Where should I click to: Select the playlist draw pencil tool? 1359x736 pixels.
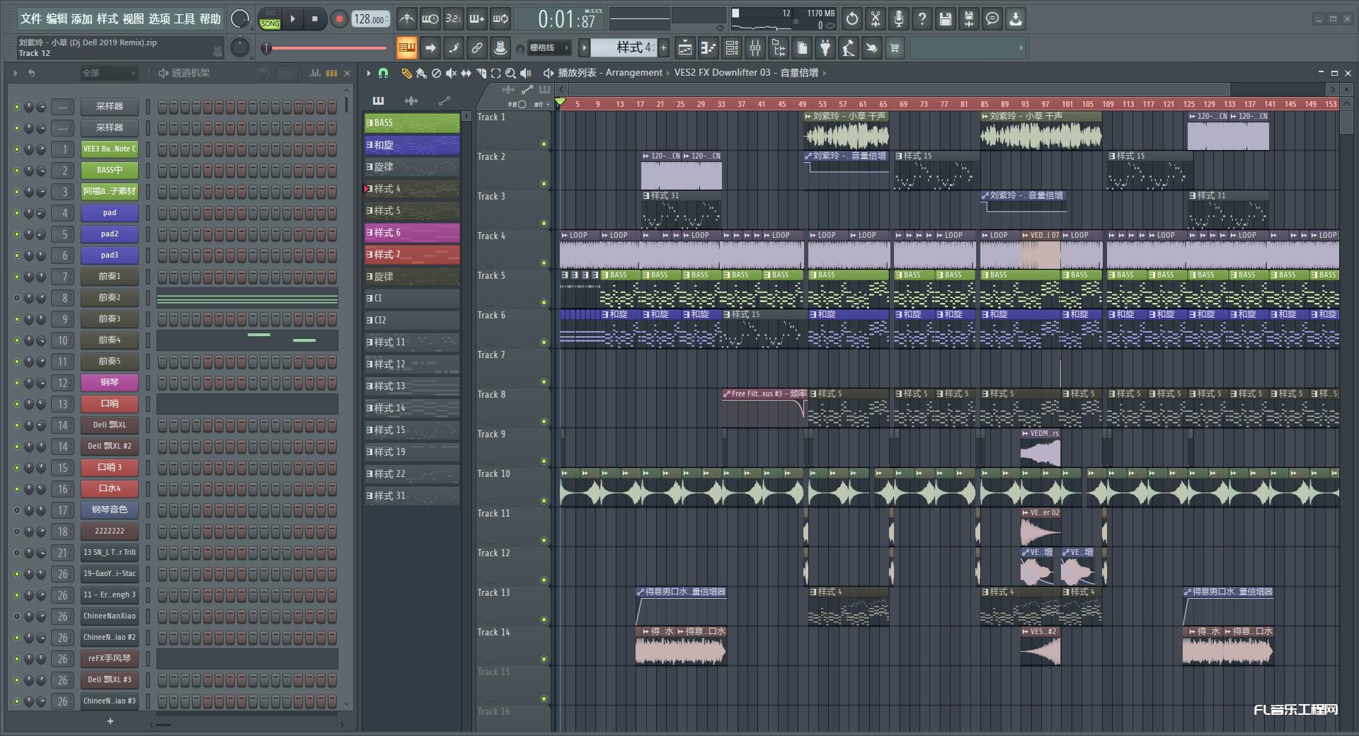(x=406, y=73)
